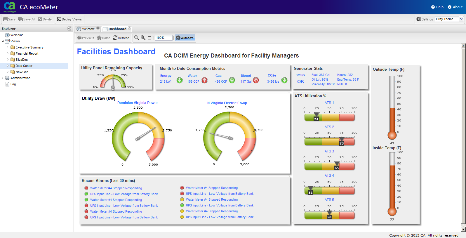Click the Energy green down arrow indicator

(x=180, y=80)
